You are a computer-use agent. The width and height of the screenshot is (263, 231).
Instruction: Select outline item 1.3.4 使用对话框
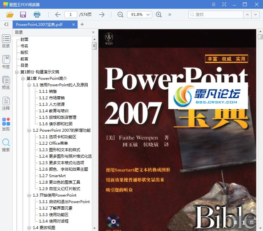tap(54, 221)
